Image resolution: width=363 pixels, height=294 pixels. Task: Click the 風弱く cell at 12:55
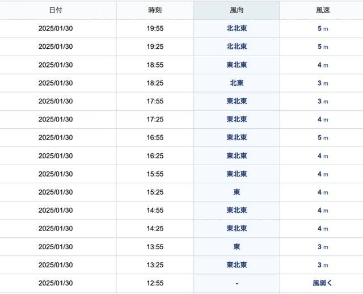pos(323,283)
